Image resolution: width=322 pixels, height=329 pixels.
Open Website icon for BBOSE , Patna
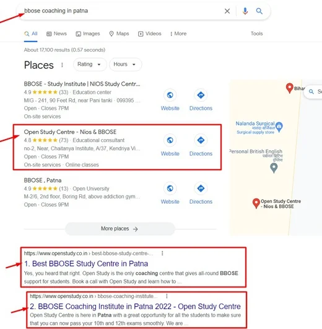click(x=170, y=189)
